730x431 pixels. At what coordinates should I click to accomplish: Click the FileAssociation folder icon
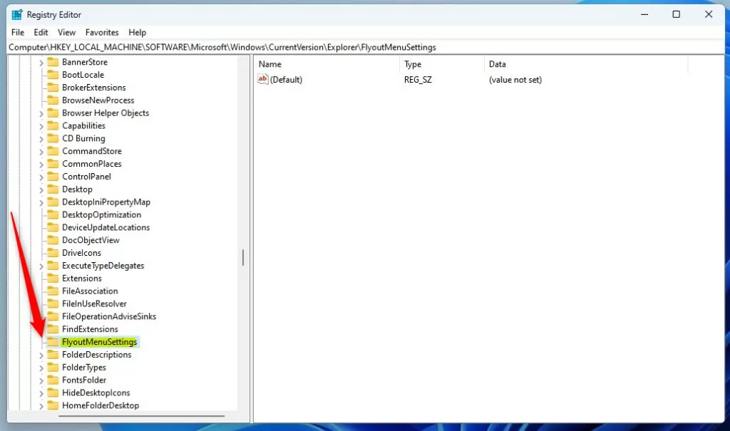pyautogui.click(x=53, y=291)
